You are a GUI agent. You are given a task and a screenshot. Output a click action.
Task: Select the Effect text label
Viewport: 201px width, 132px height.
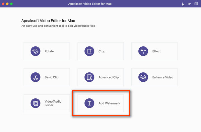156,51
